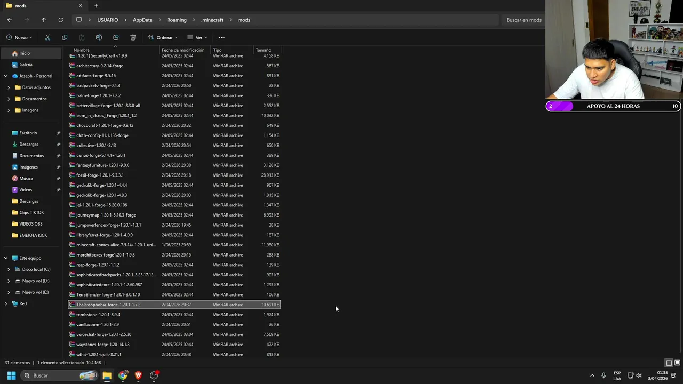Image resolution: width=683 pixels, height=384 pixels.
Task: Collapse the Este equipo node
Action: pos(6,258)
